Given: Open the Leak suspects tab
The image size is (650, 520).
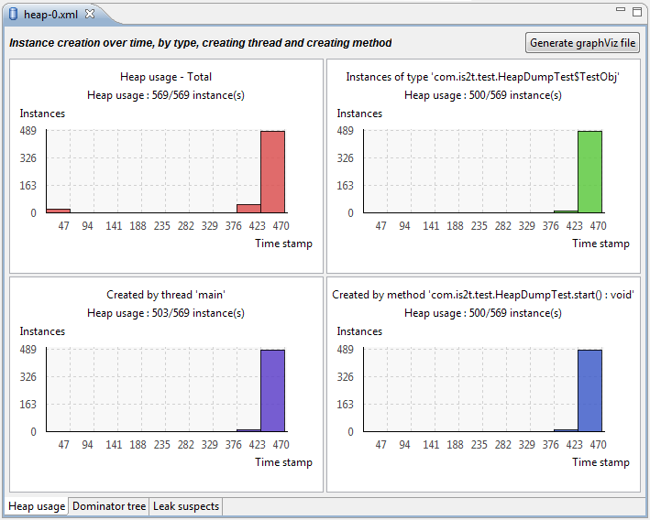Looking at the screenshot, I should pyautogui.click(x=186, y=506).
